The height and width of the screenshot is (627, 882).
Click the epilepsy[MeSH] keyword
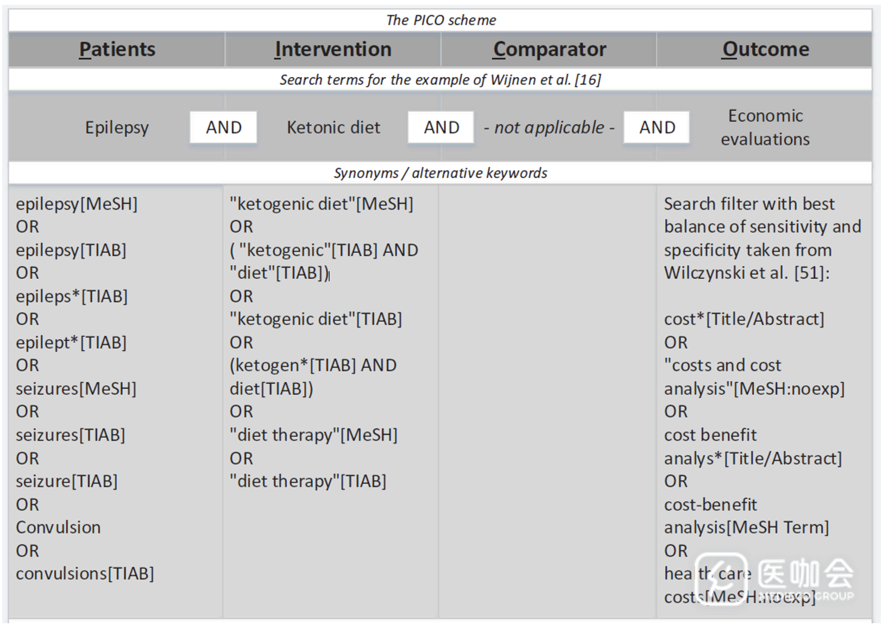point(77,204)
